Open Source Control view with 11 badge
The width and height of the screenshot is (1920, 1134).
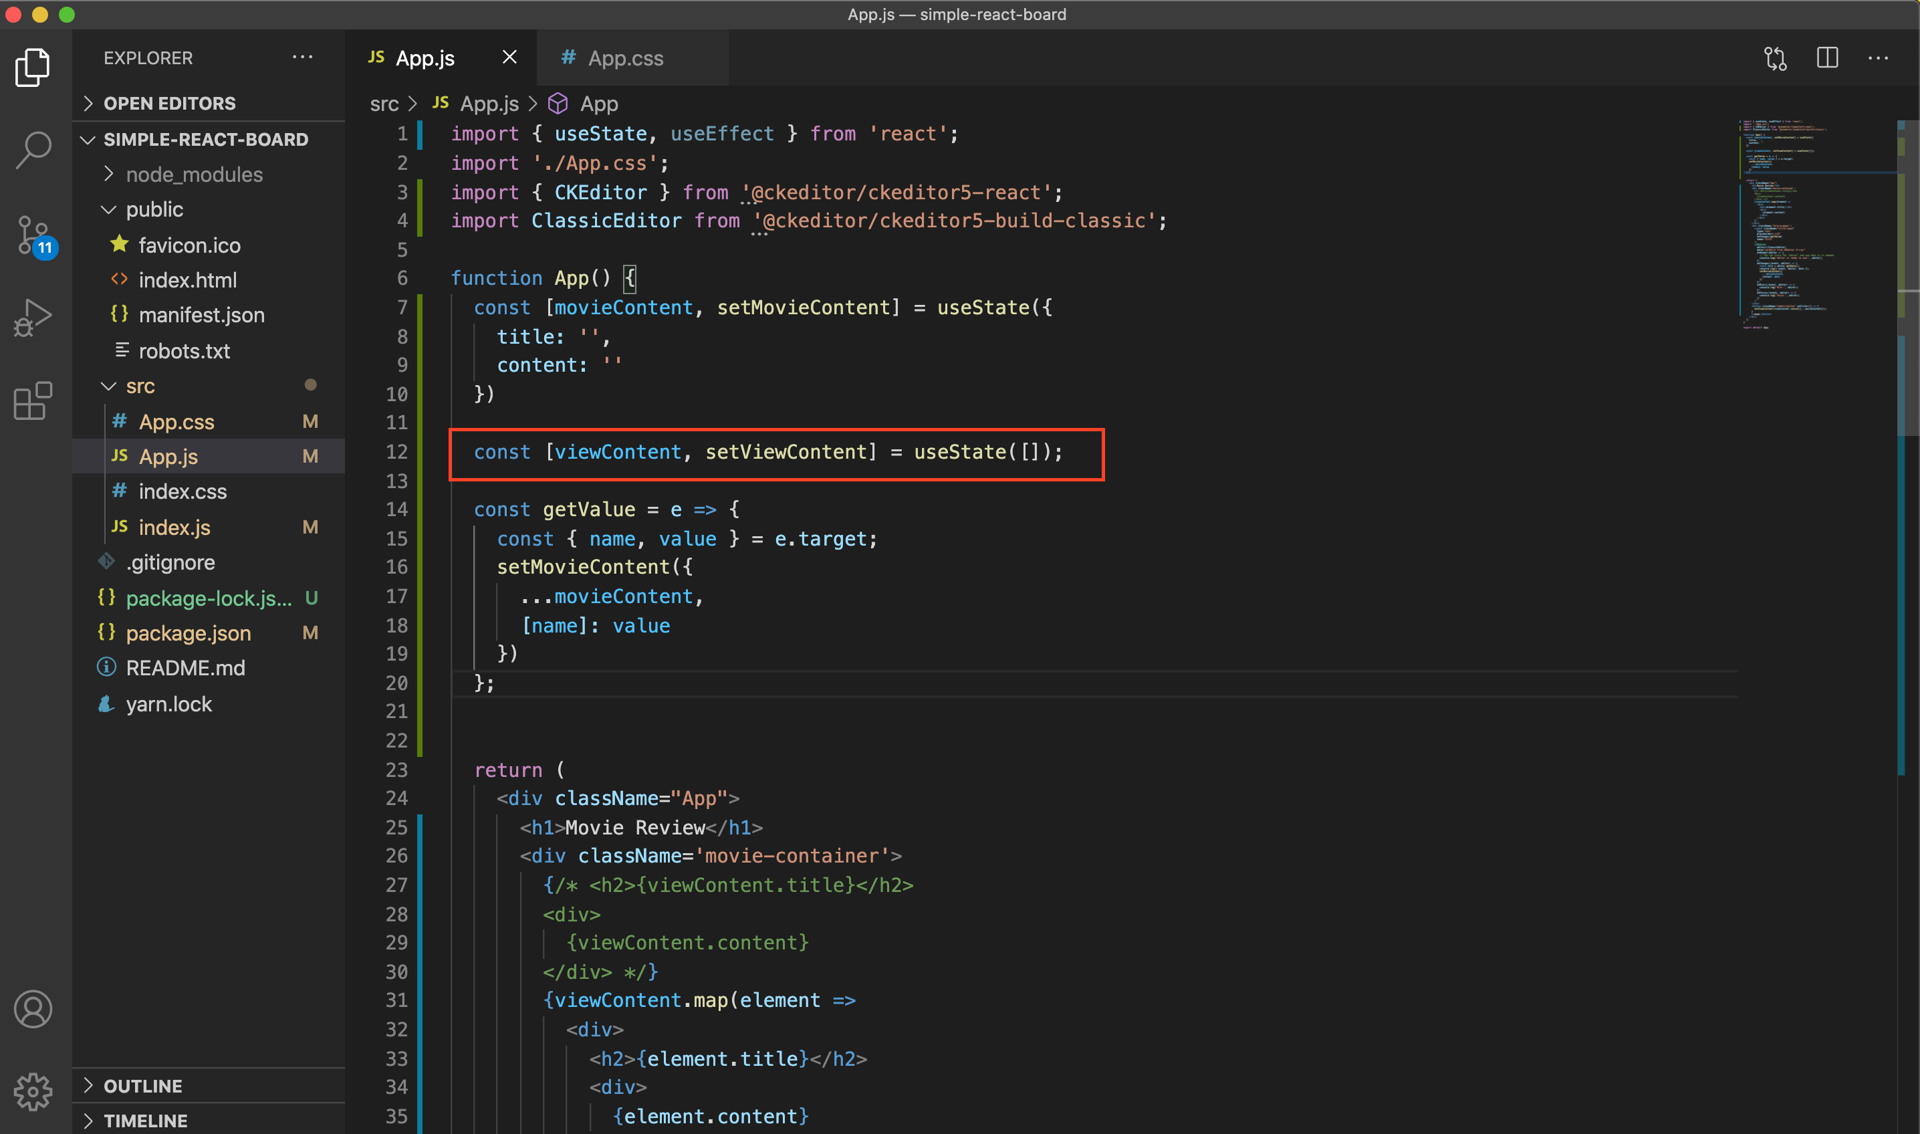pyautogui.click(x=33, y=235)
